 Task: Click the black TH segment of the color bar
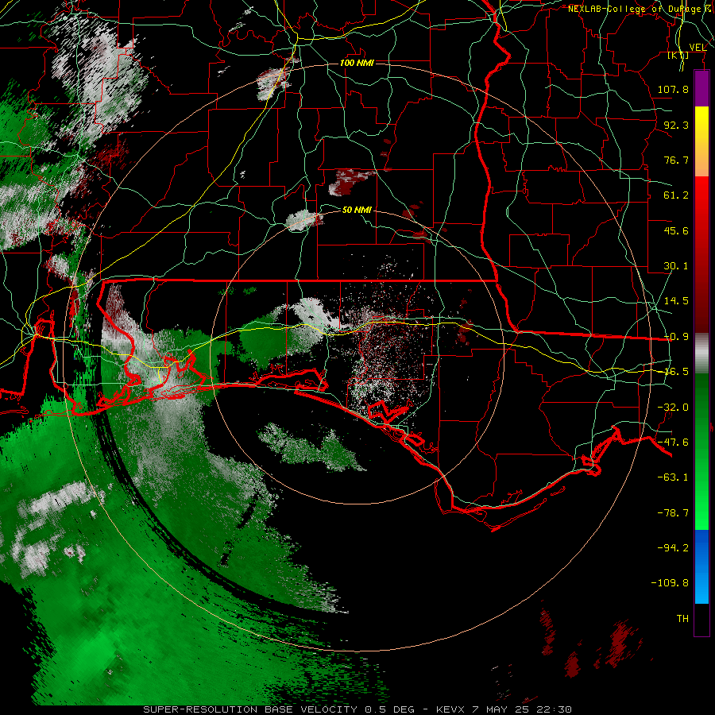pos(701,620)
